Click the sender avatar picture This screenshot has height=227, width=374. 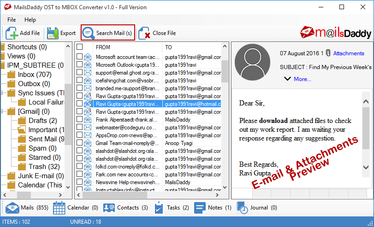coord(252,62)
